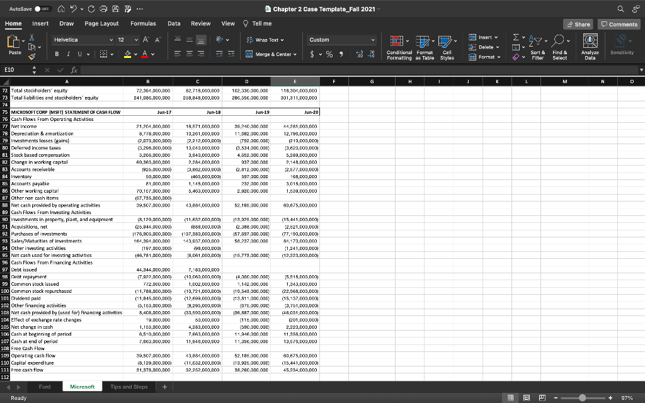Viewport: 645px width, 403px height.
Task: Decrease font size
Action: (x=157, y=40)
